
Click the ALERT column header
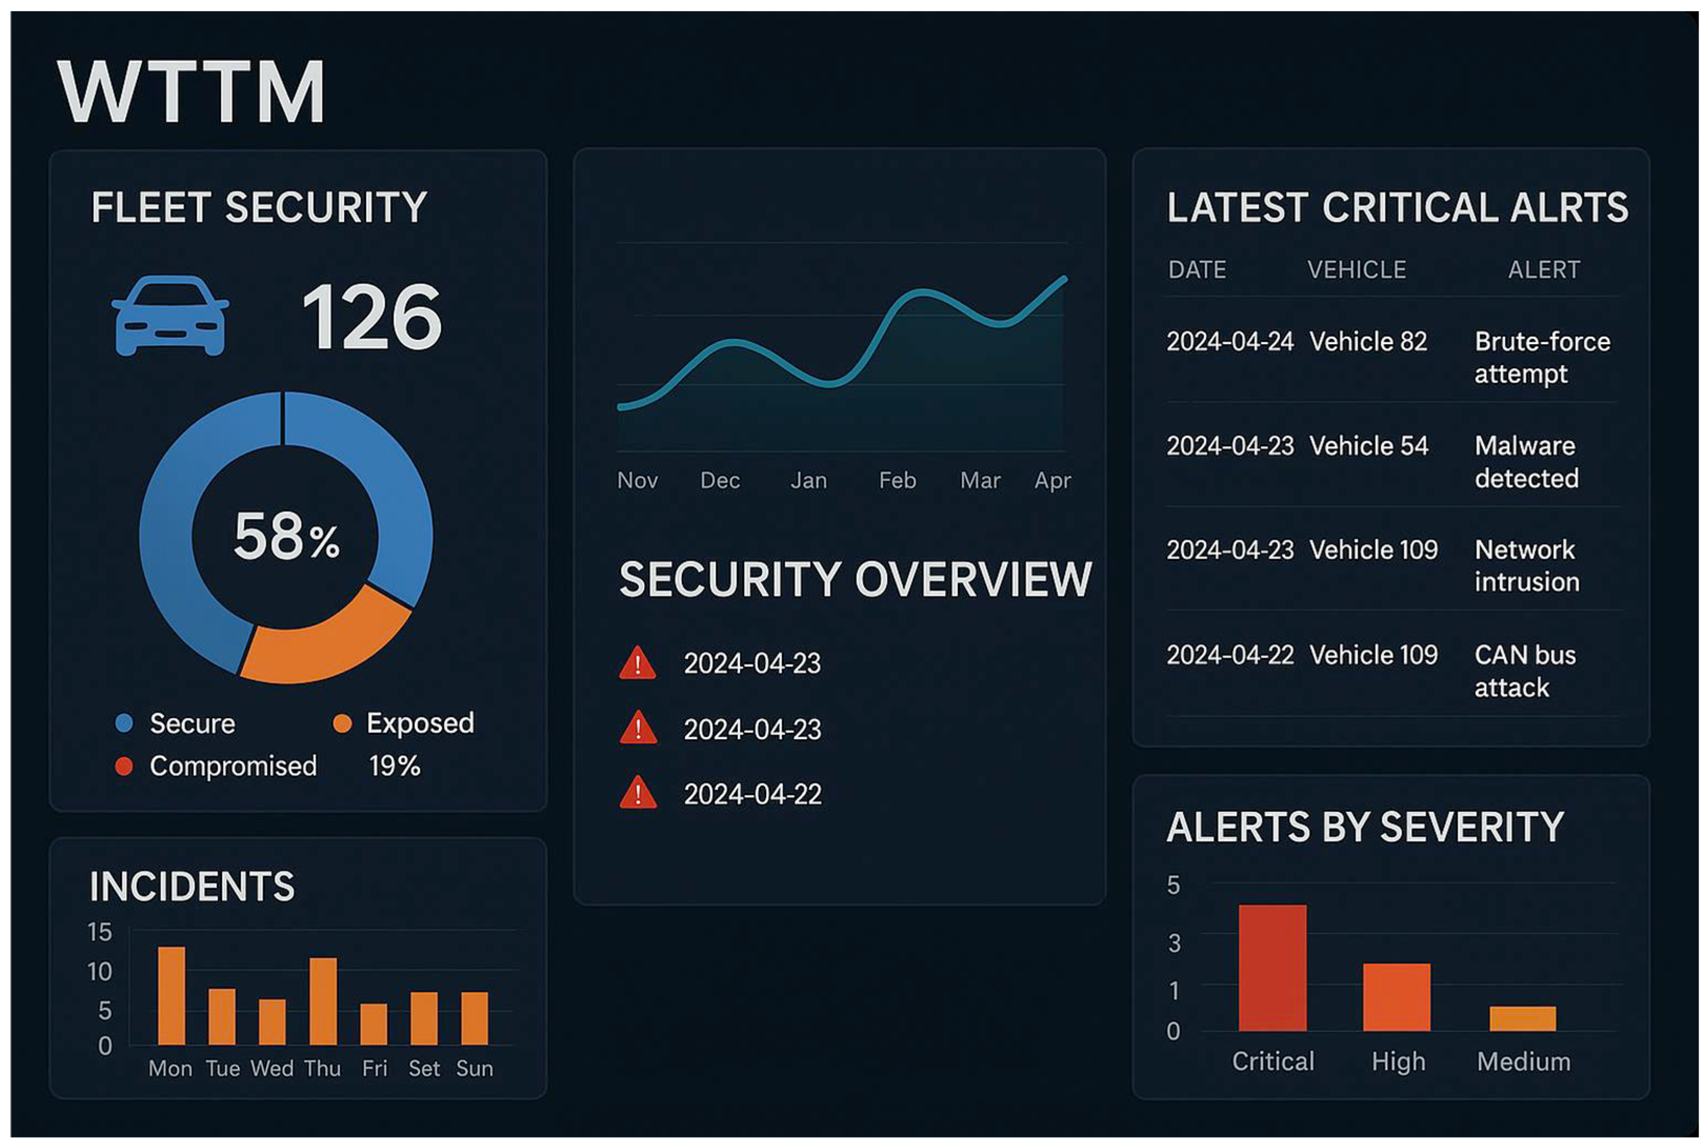(x=1543, y=270)
